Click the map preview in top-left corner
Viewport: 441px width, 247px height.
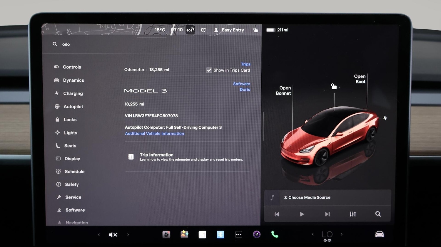pyautogui.click(x=91, y=29)
